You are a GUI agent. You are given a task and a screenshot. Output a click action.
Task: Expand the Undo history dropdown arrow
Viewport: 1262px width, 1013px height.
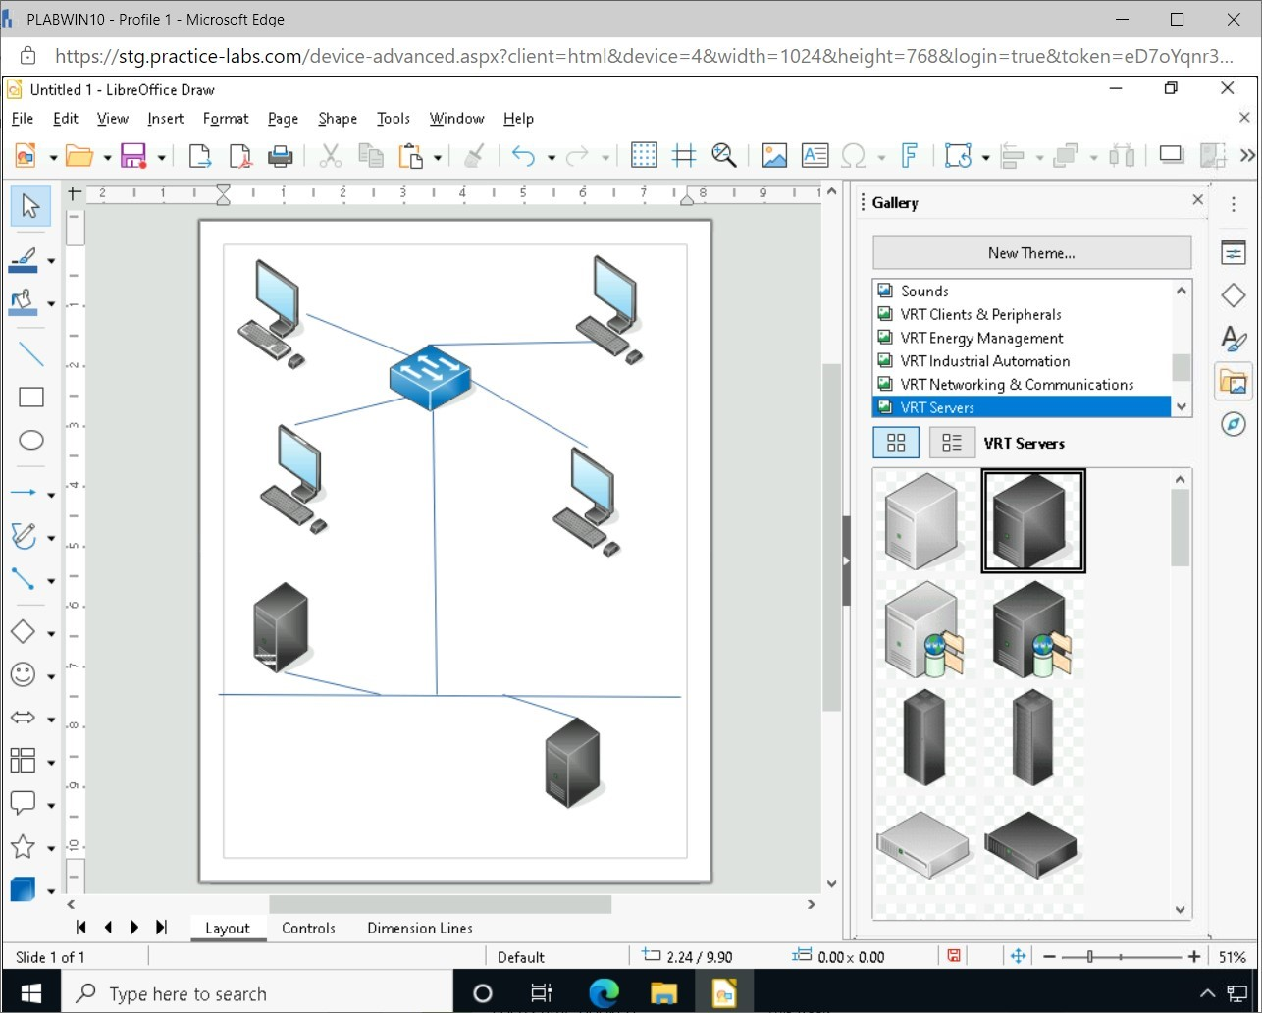pos(552,157)
